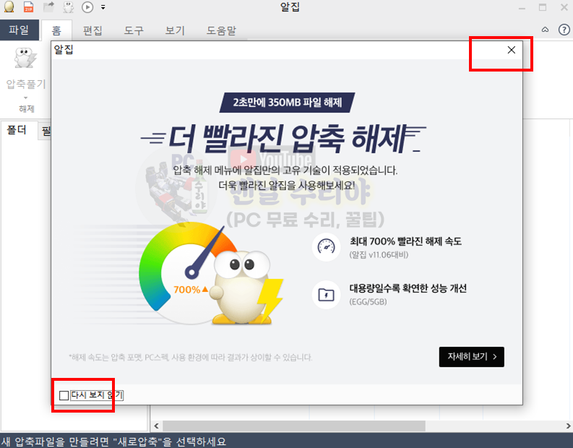Click the extract-to-folder arrow icon
Viewport: 573px width, 448px height.
(x=48, y=7)
